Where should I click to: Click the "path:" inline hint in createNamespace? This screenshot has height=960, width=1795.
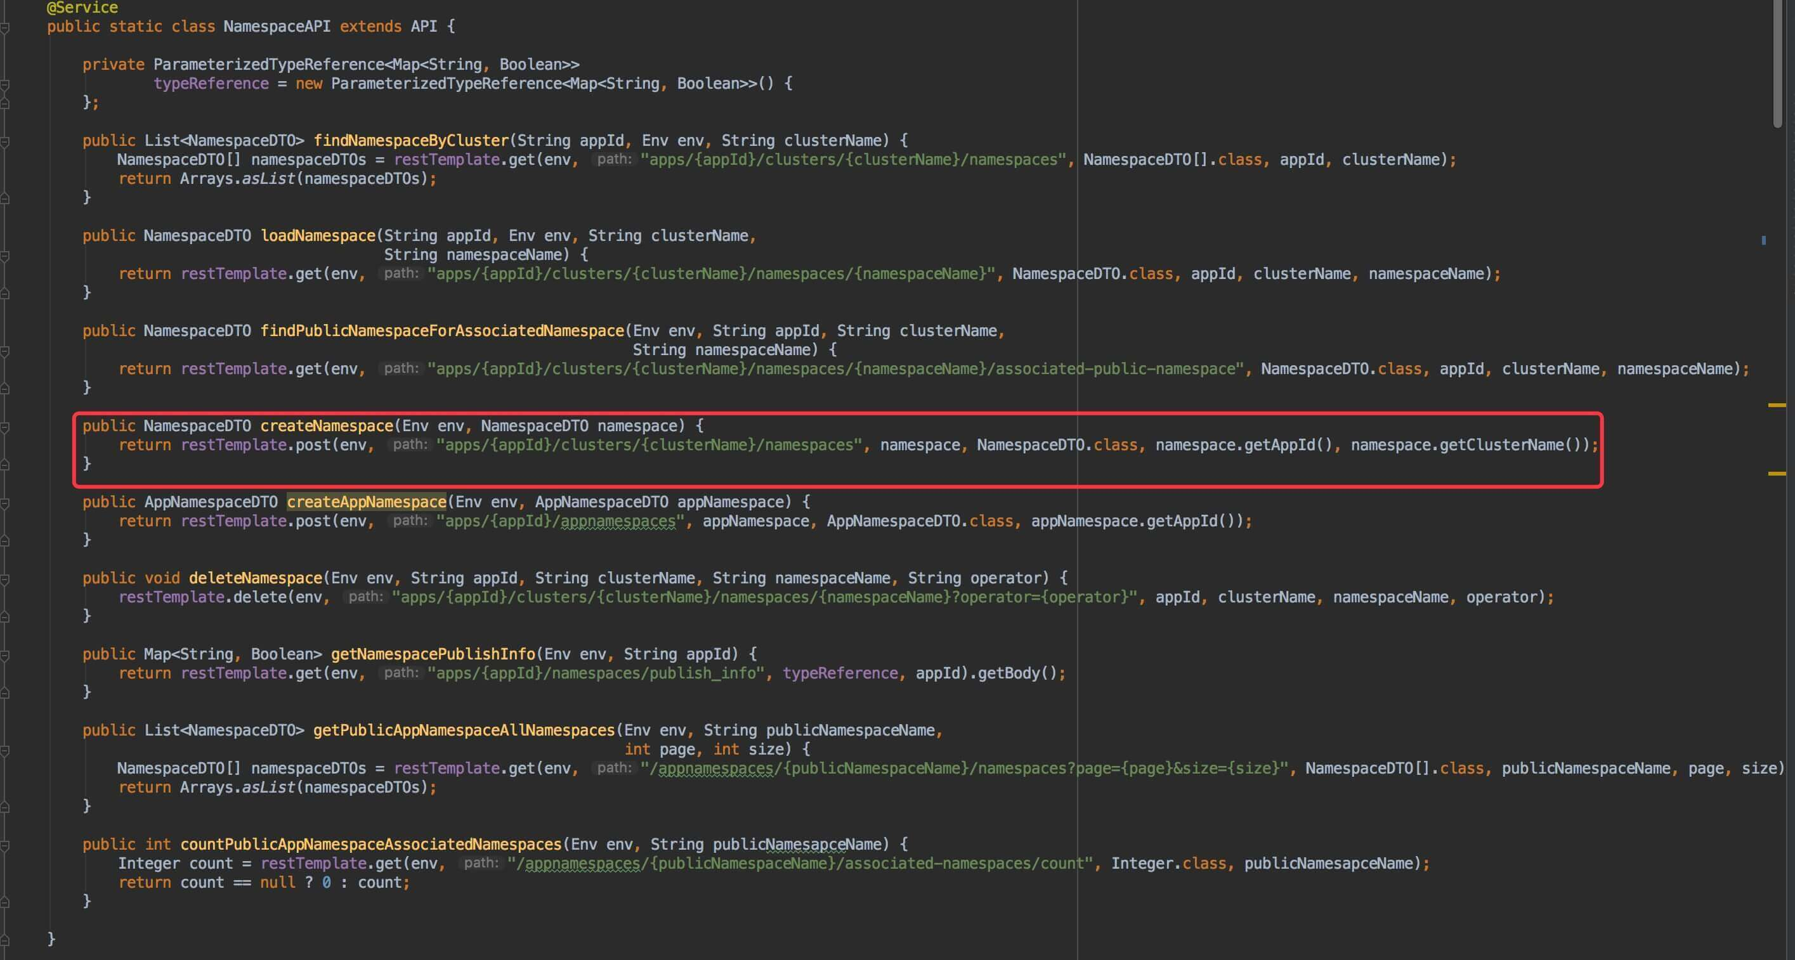[410, 444]
